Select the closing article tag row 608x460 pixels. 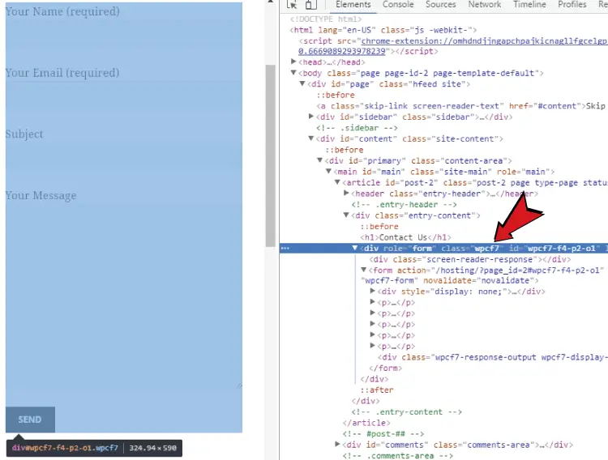coord(366,423)
